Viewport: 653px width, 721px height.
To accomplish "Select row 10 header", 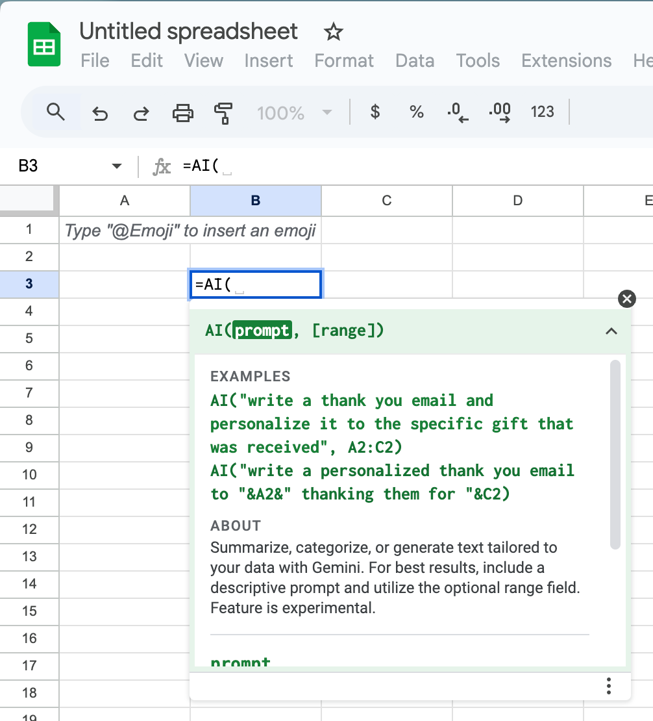I will [29, 475].
